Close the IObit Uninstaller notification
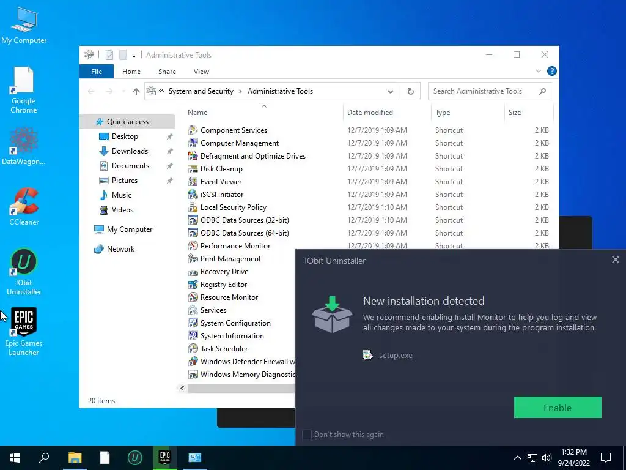 click(615, 259)
